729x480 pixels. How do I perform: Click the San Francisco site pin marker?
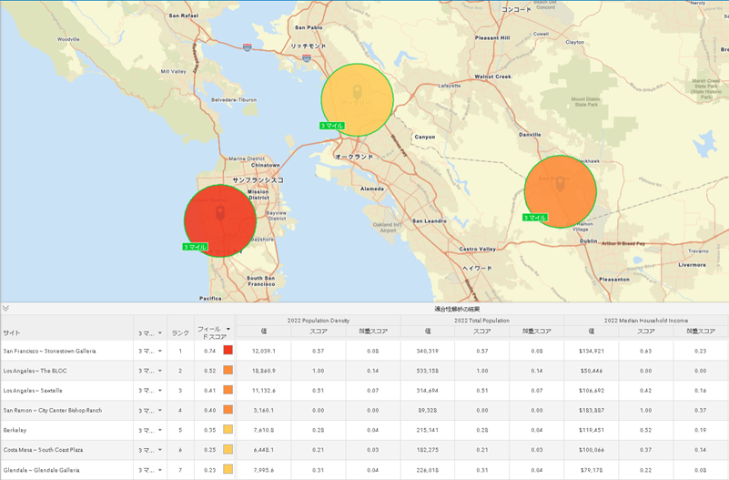pyautogui.click(x=219, y=213)
